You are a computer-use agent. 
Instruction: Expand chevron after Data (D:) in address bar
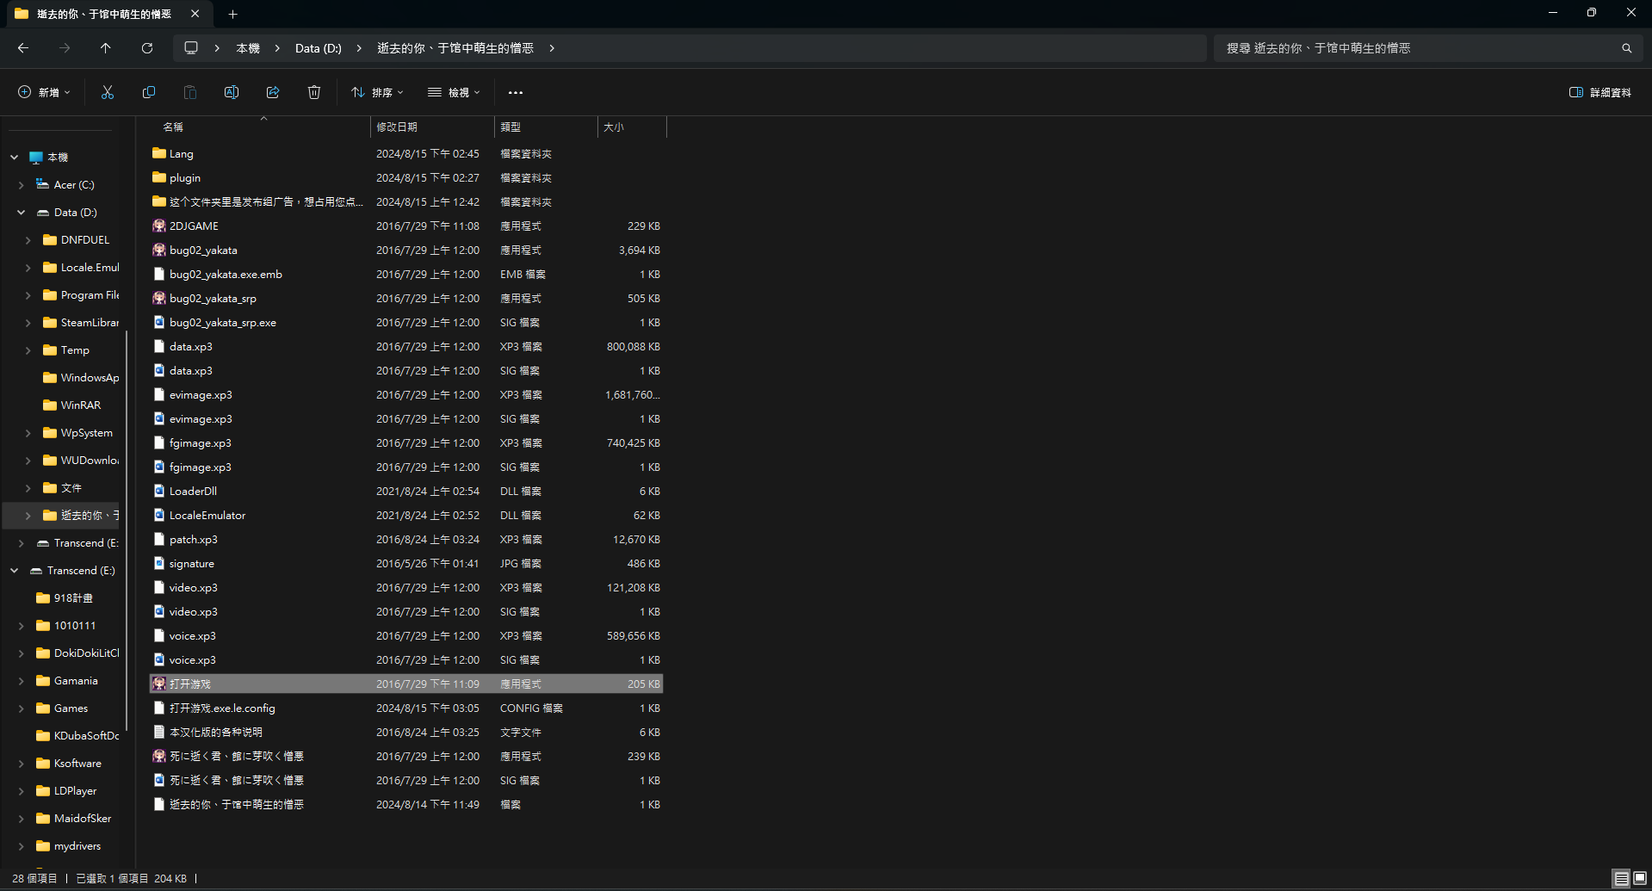[359, 48]
